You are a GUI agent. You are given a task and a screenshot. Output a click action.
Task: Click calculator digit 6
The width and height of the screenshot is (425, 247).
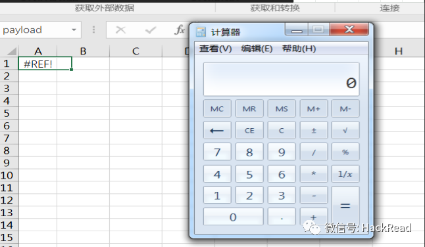[x=282, y=174]
